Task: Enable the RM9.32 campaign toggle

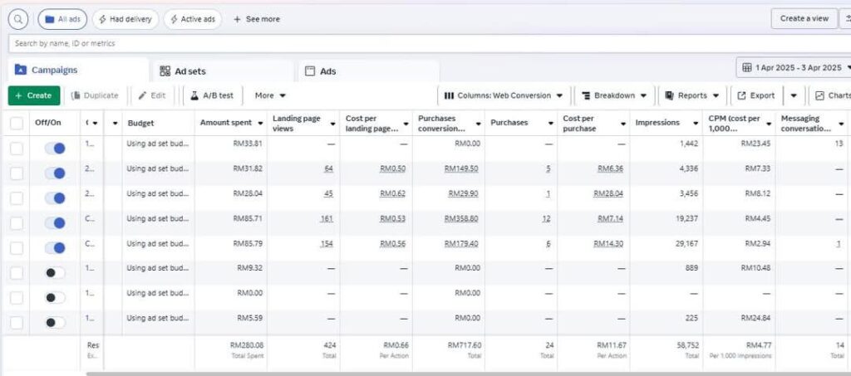Action: tap(55, 272)
